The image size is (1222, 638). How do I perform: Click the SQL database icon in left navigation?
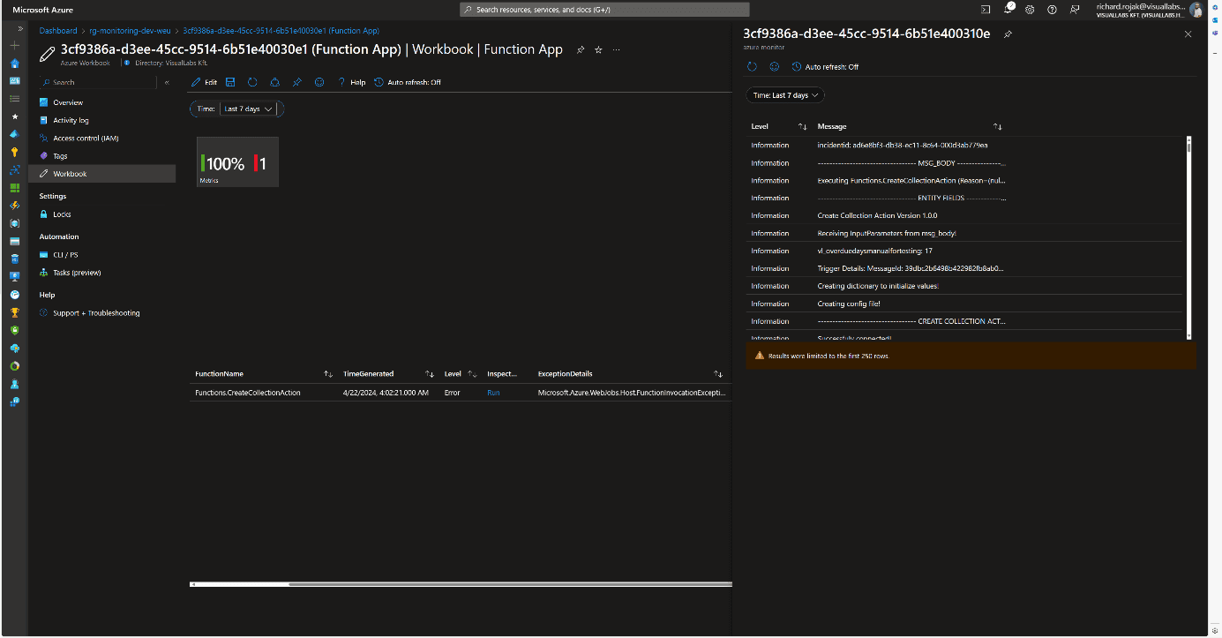point(14,259)
